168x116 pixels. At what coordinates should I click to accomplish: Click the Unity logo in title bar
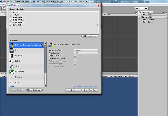pos(1,1)
